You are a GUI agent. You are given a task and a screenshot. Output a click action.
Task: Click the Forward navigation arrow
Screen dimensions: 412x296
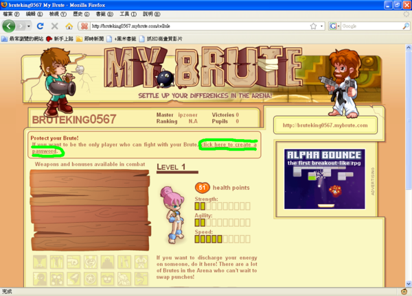21,26
